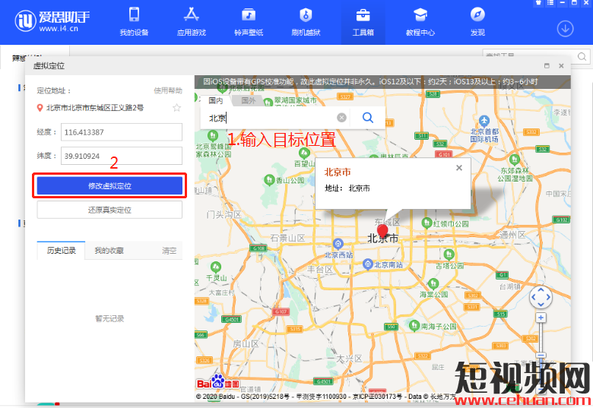Click the 古塔公园 park marker

(449, 255)
